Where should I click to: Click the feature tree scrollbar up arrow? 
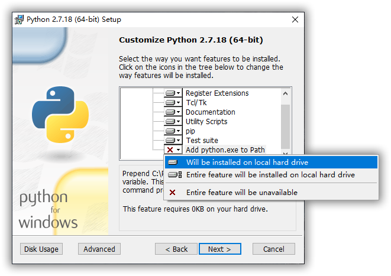coord(286,93)
